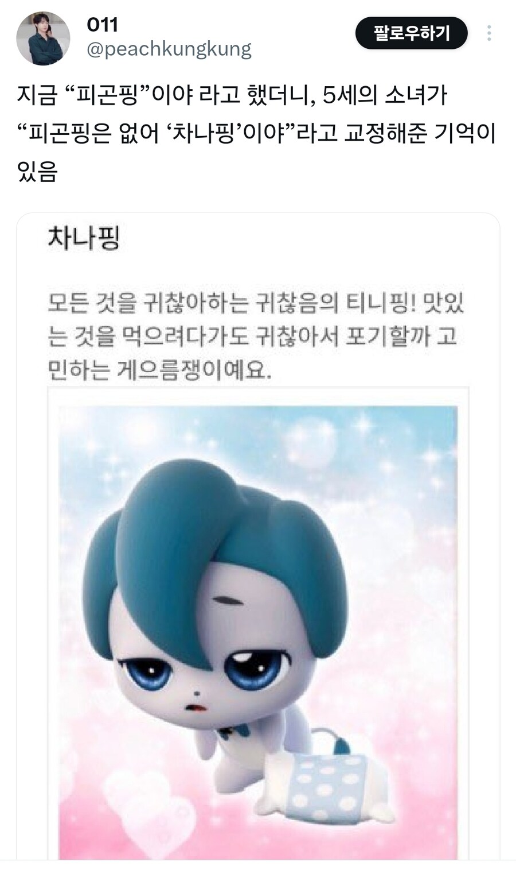Viewport: 516px width, 877px height.
Task: Tap the last tweet line 있음
Action: [x=37, y=171]
